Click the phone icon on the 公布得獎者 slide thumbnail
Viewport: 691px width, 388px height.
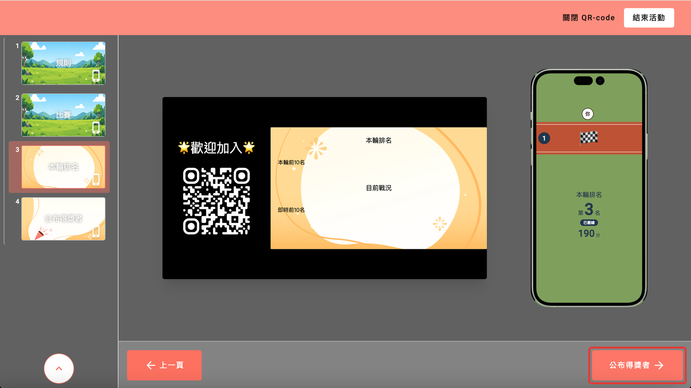click(x=96, y=231)
